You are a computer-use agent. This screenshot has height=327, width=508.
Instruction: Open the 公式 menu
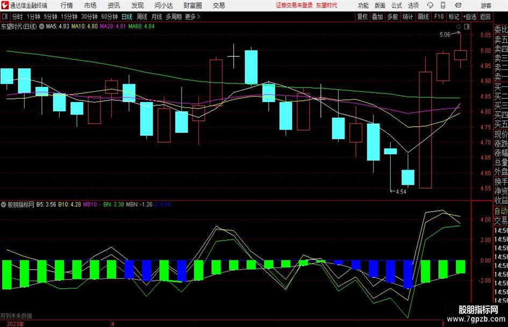[397, 5]
